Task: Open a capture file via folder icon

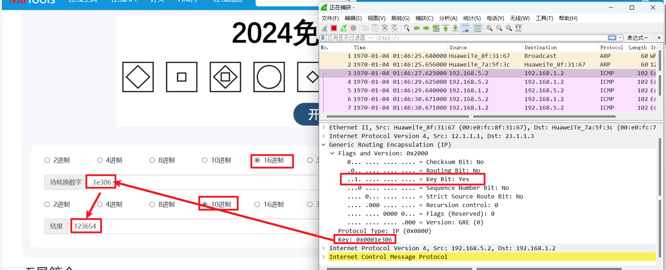Action: 366,28
